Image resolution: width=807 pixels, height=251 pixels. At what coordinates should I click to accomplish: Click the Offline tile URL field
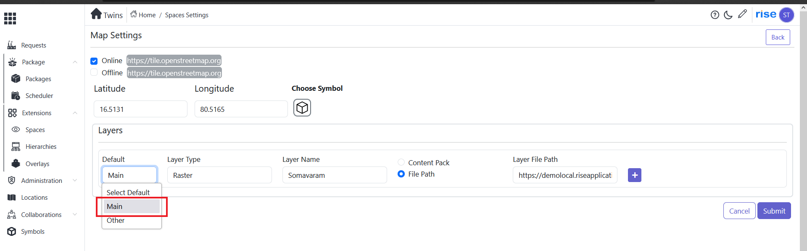point(174,73)
